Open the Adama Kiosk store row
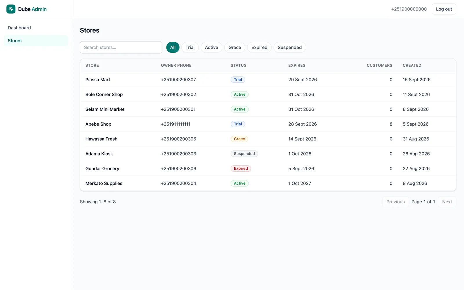 (268, 154)
